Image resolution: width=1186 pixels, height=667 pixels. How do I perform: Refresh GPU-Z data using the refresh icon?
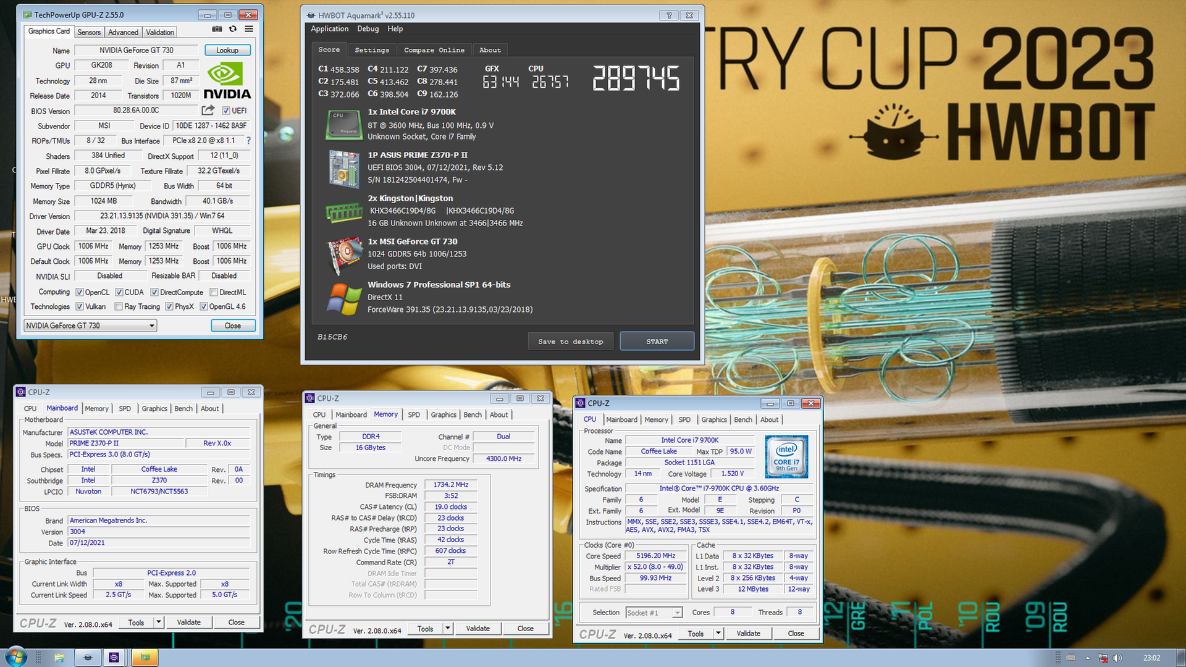[233, 29]
